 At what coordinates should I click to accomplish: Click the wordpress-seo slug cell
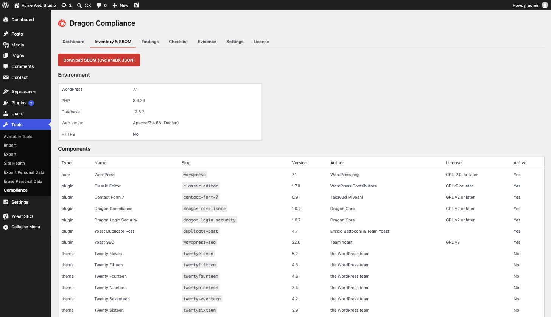pos(199,242)
